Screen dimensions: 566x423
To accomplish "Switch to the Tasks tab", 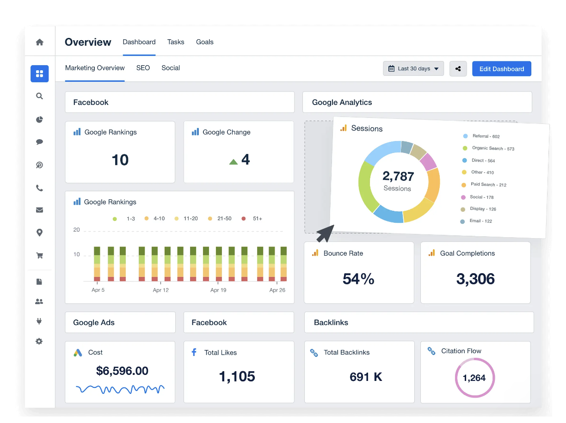I will click(176, 42).
